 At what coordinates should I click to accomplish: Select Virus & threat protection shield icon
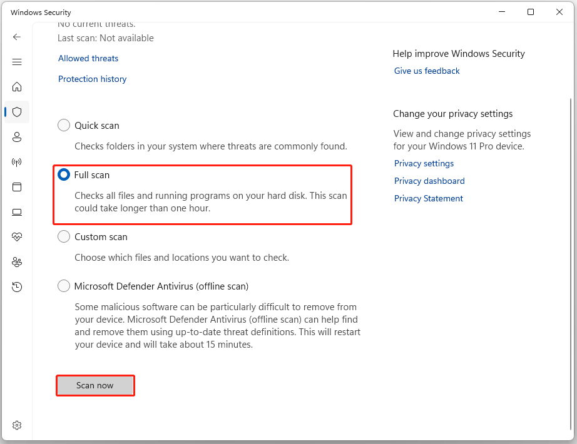[16, 112]
